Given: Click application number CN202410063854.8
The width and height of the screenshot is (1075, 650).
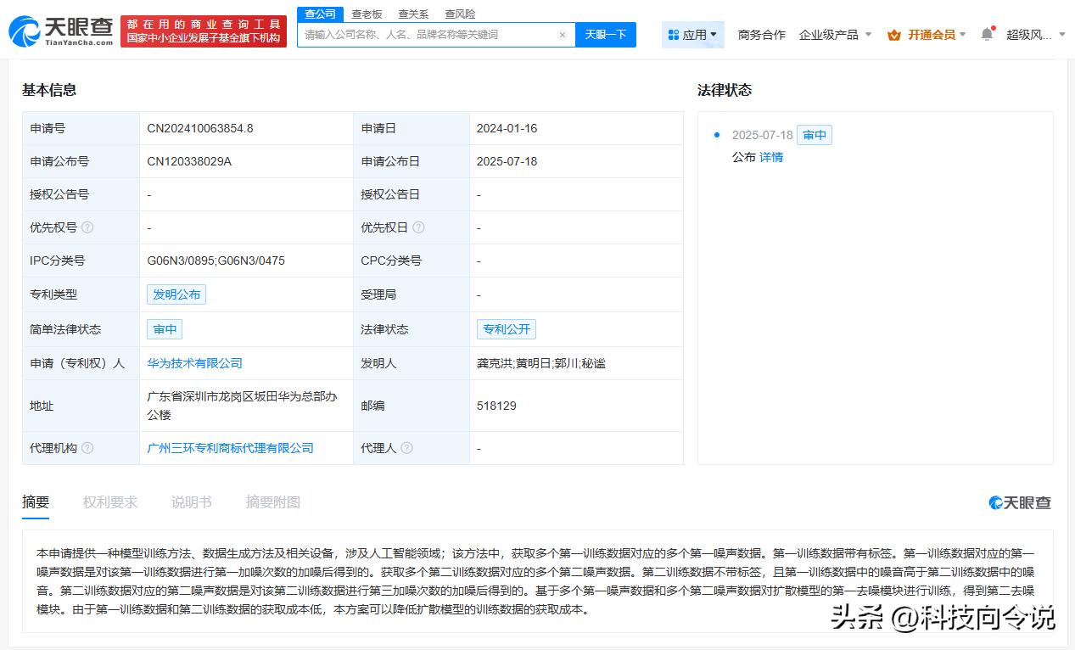Looking at the screenshot, I should (x=200, y=128).
